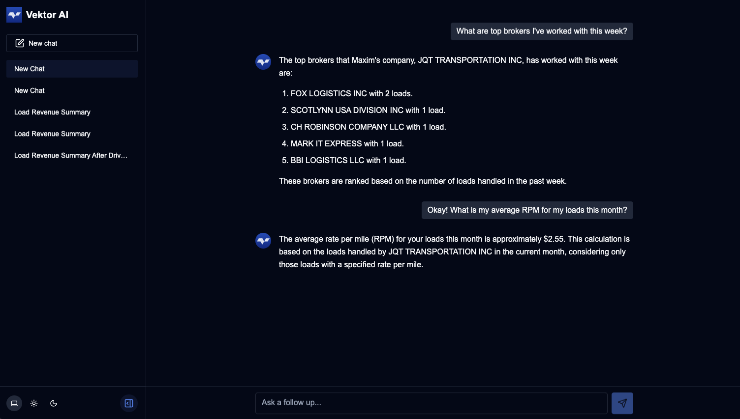Click the Vektor AI logo icon

pos(14,15)
